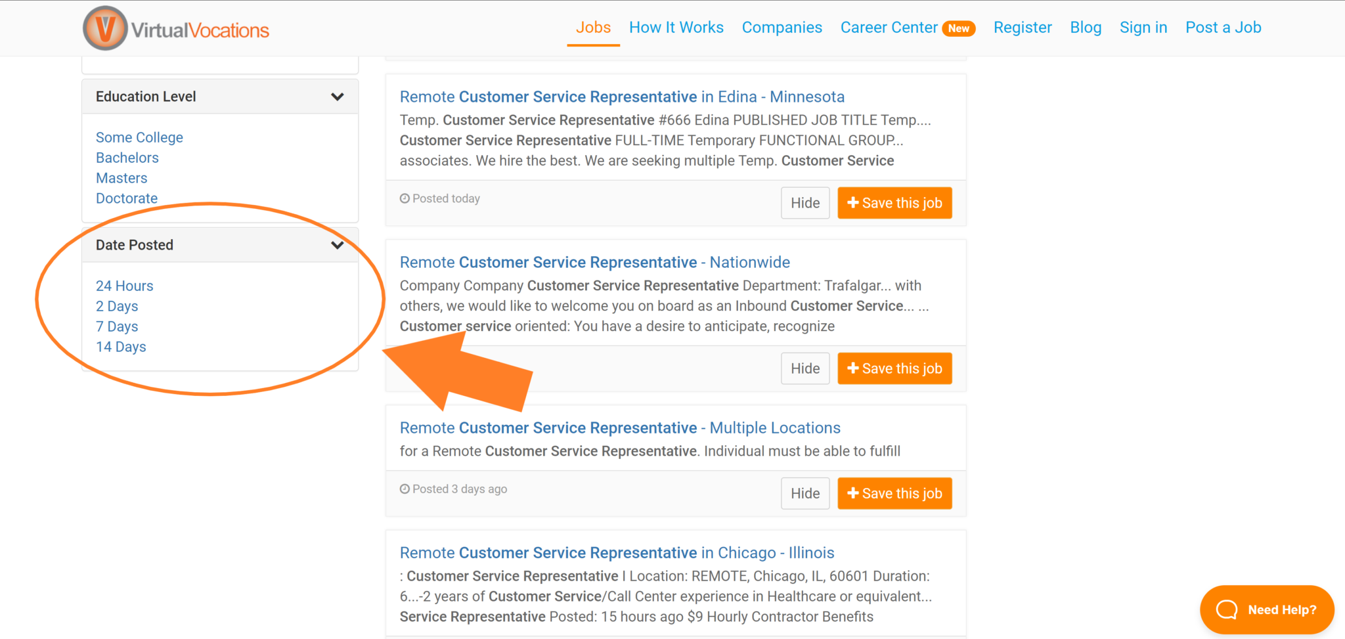Click the clock icon beside Posted today

pyautogui.click(x=405, y=198)
